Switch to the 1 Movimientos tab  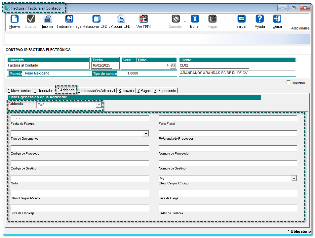19,91
